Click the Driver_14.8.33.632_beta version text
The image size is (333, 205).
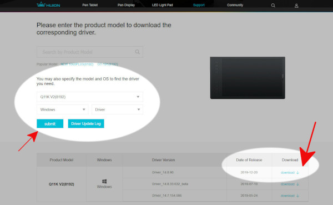pyautogui.click(x=170, y=184)
